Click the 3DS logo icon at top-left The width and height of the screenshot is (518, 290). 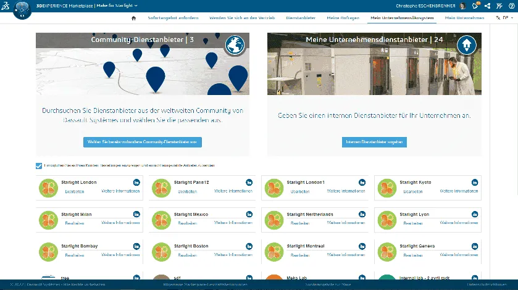coord(6,6)
